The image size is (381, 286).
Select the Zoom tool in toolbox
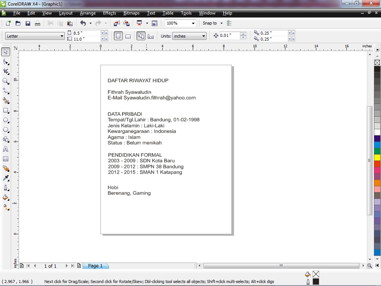(6, 81)
